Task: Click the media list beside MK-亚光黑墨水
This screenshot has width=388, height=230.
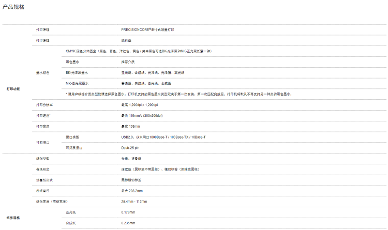Action: point(146,83)
